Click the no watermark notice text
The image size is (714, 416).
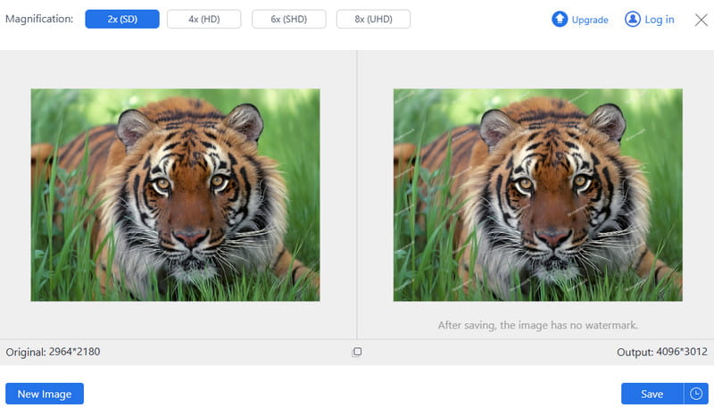pyautogui.click(x=538, y=325)
